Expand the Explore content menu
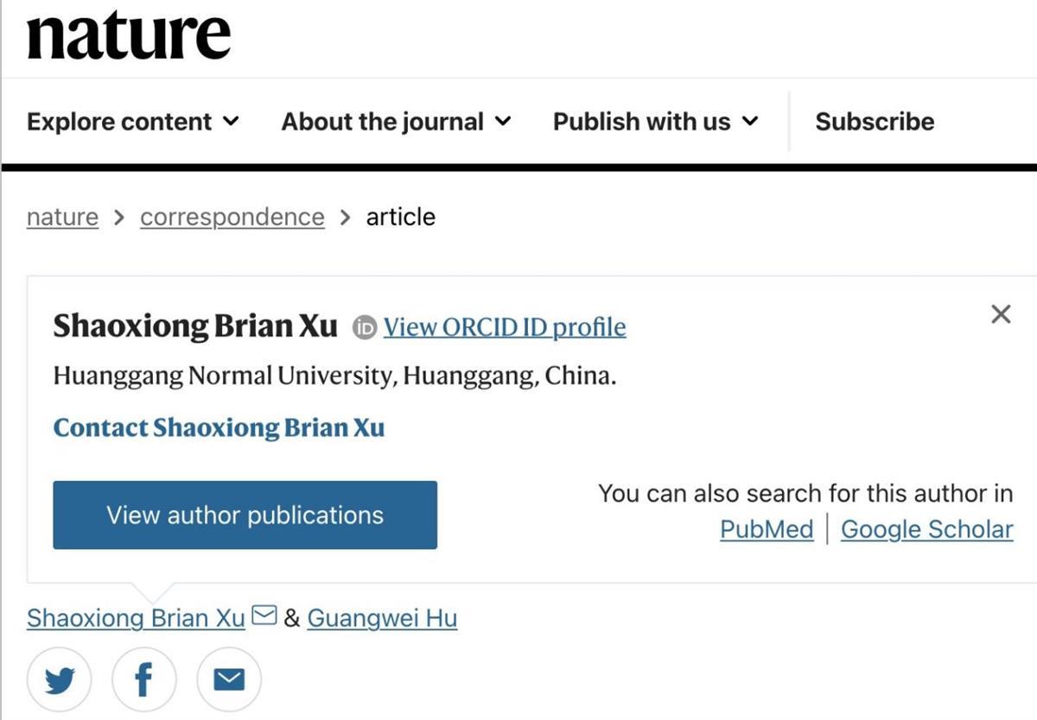This screenshot has height=720, width=1037. (132, 122)
